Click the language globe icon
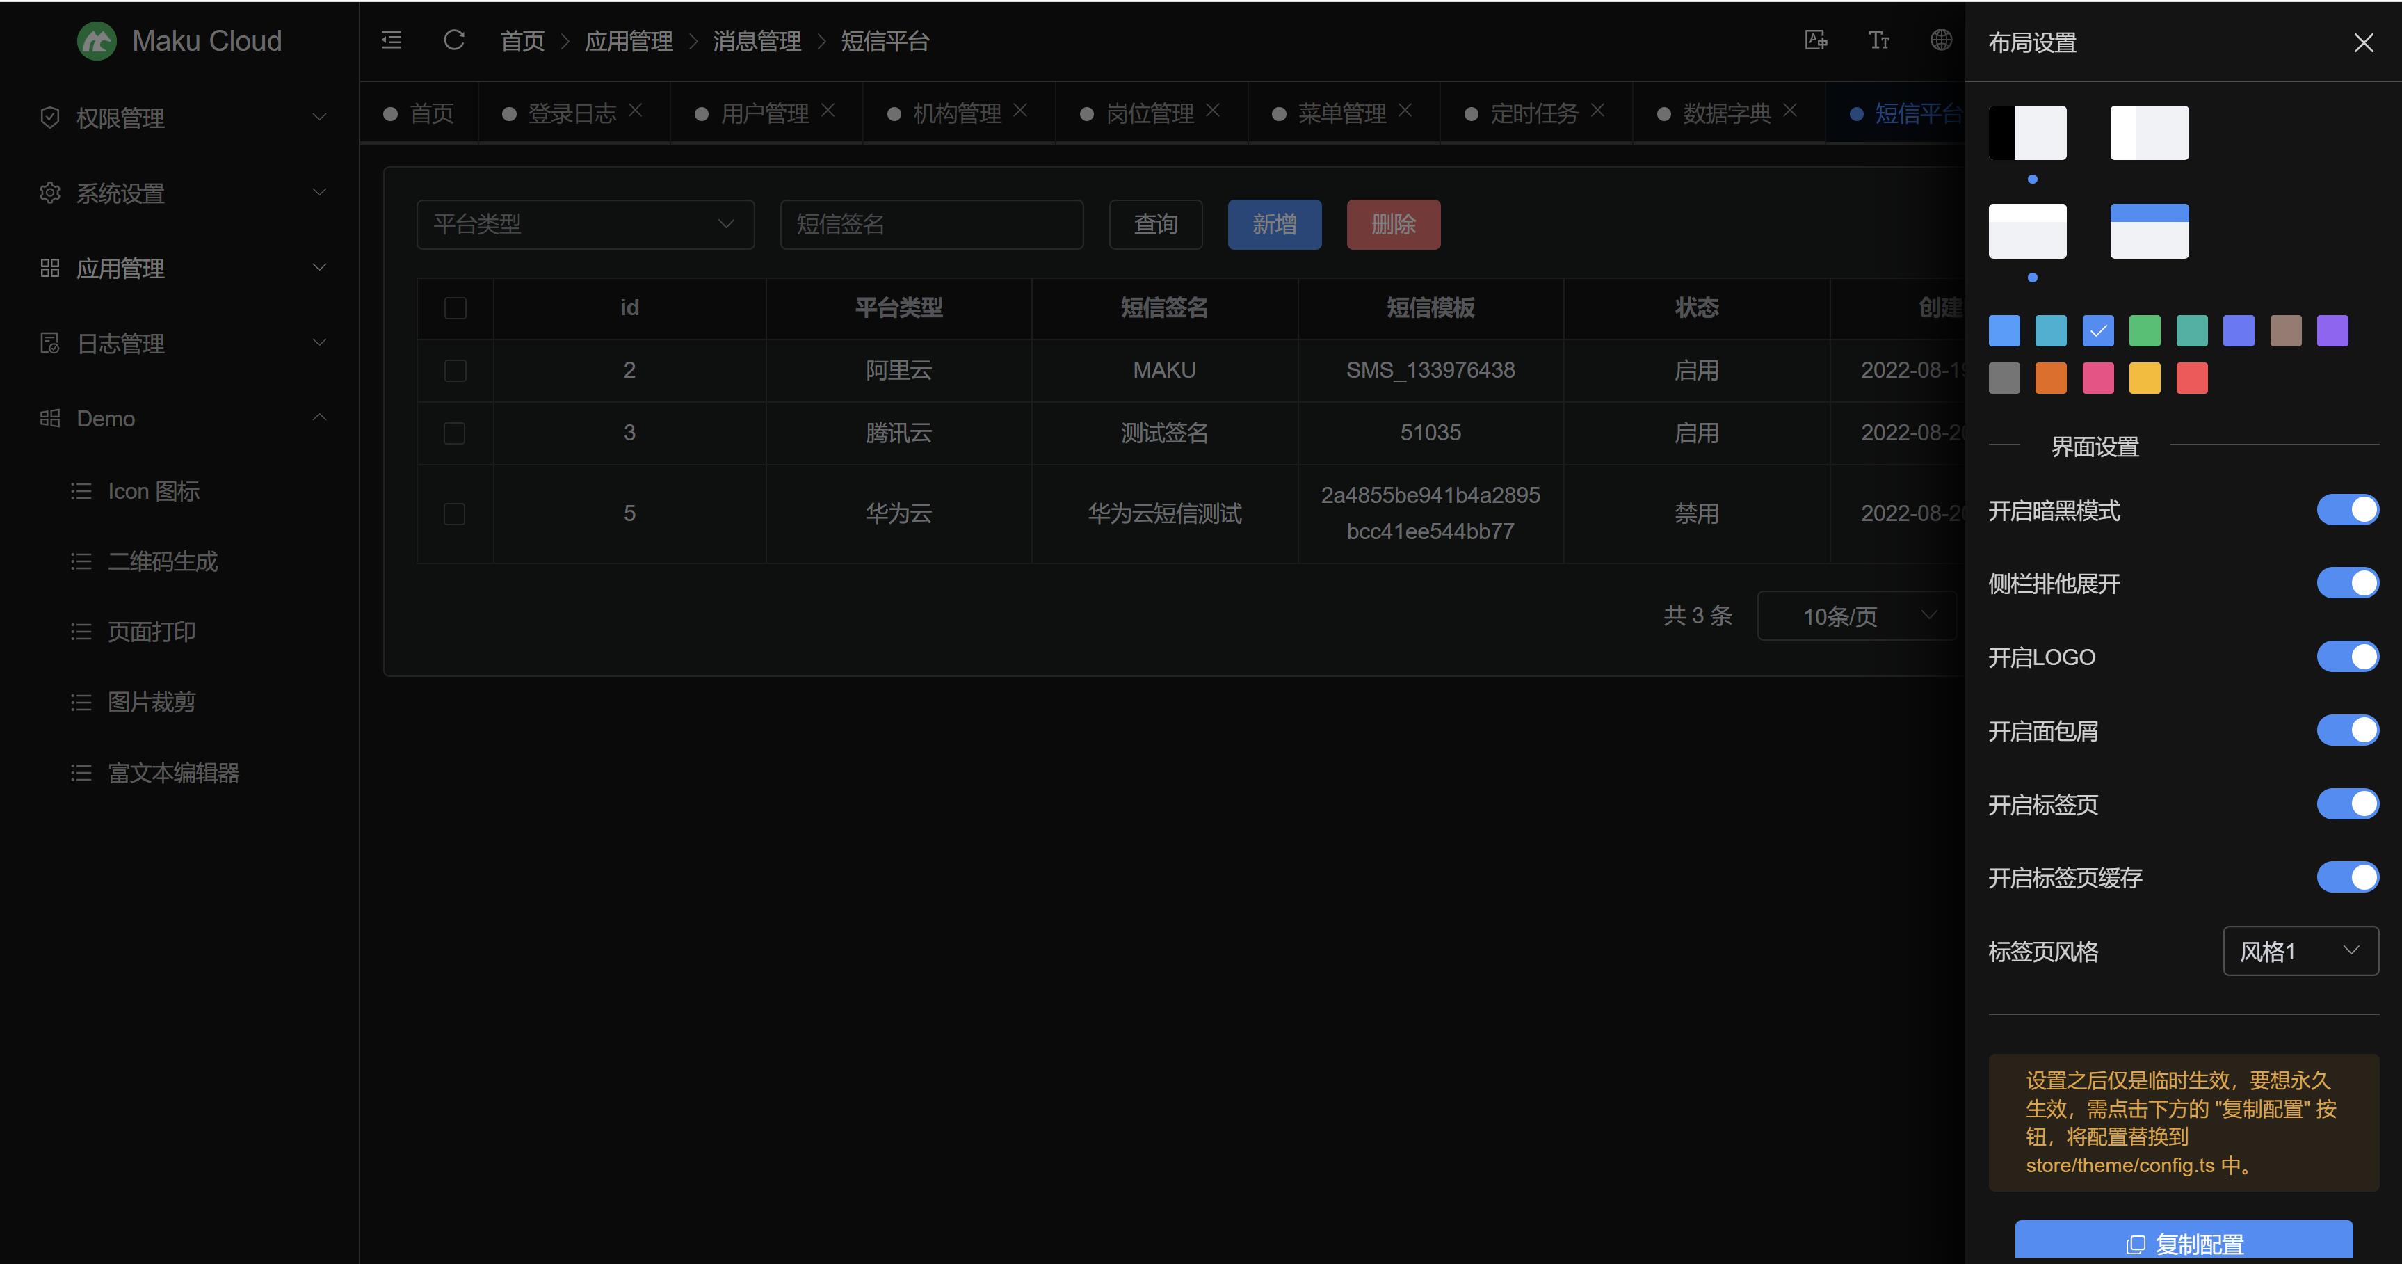Screen dimensions: 2402x1264 (1940, 40)
